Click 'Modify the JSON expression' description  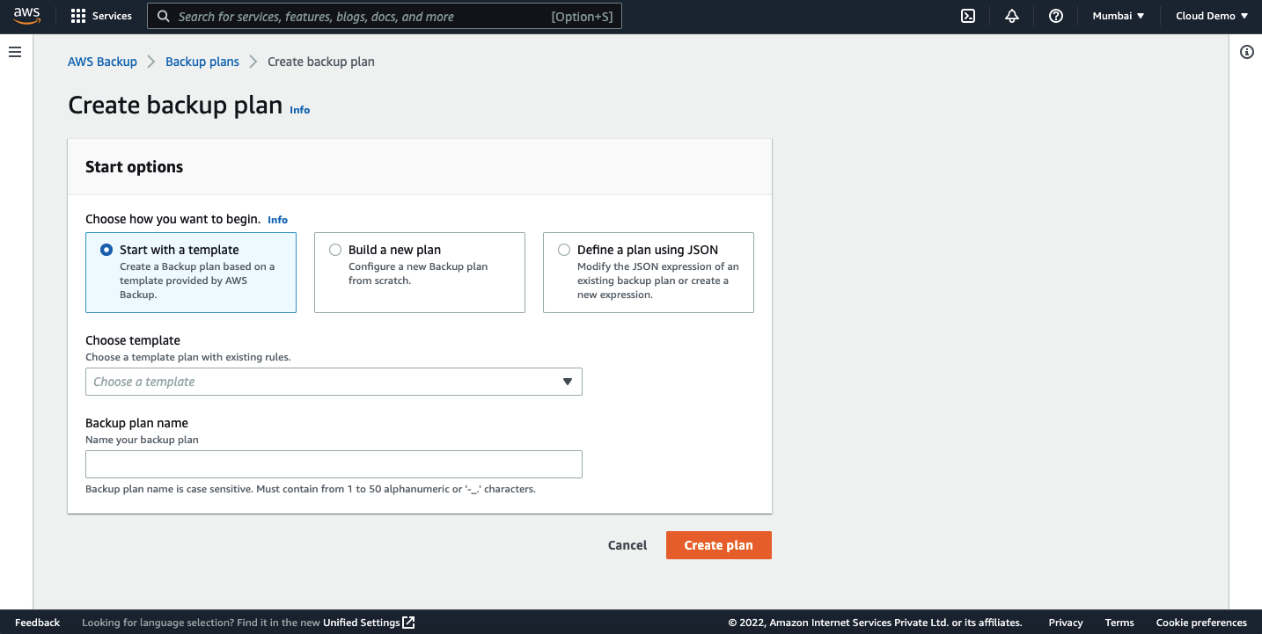coord(658,281)
